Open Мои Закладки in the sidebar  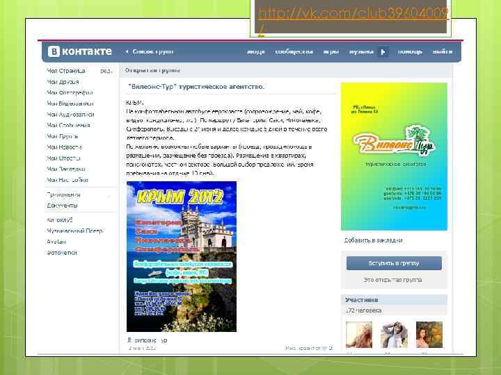coord(65,169)
